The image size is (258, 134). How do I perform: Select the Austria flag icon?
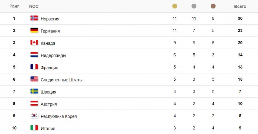[34, 104]
